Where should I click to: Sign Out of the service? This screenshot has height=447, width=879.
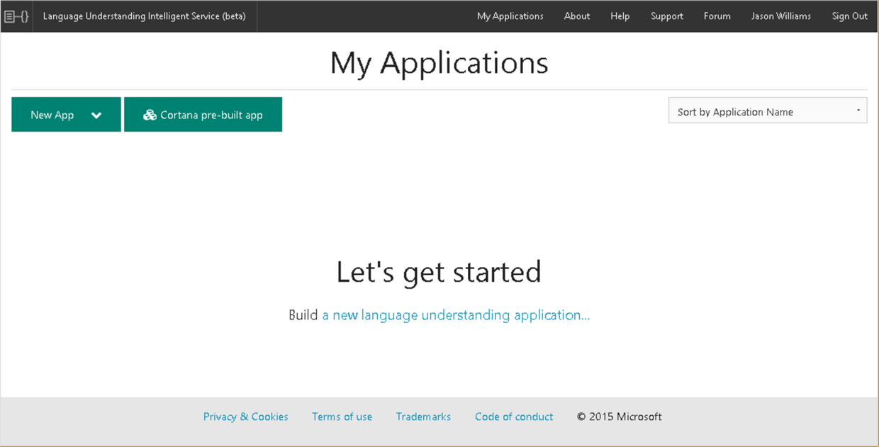849,16
